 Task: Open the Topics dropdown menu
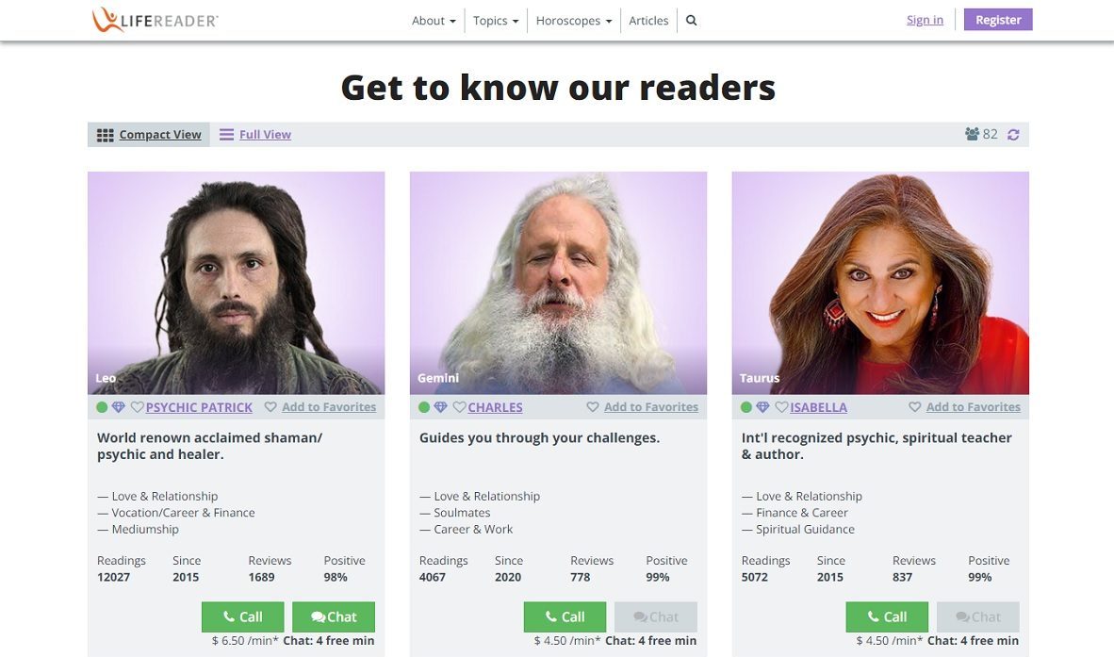click(496, 21)
